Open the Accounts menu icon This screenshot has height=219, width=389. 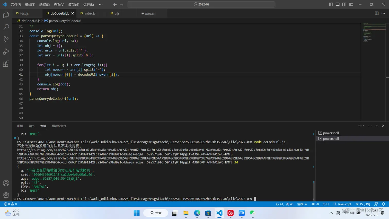point(6,183)
